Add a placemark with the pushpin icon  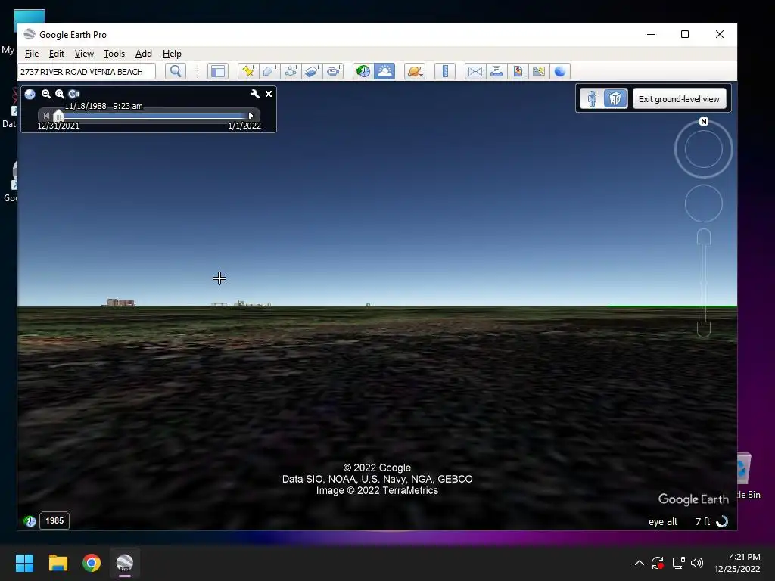248,71
